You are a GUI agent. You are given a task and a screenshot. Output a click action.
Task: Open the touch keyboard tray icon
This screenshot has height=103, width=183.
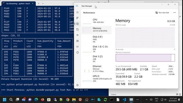[x=151, y=100]
